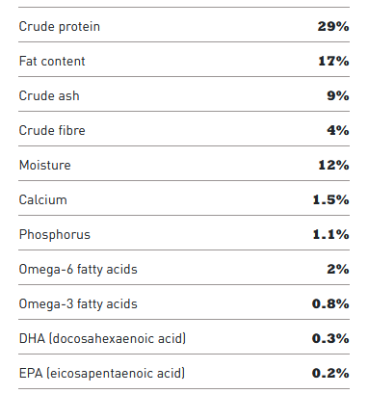Click the Moisture row label
Image resolution: width=368 pixels, height=394 pixels.
click(45, 165)
